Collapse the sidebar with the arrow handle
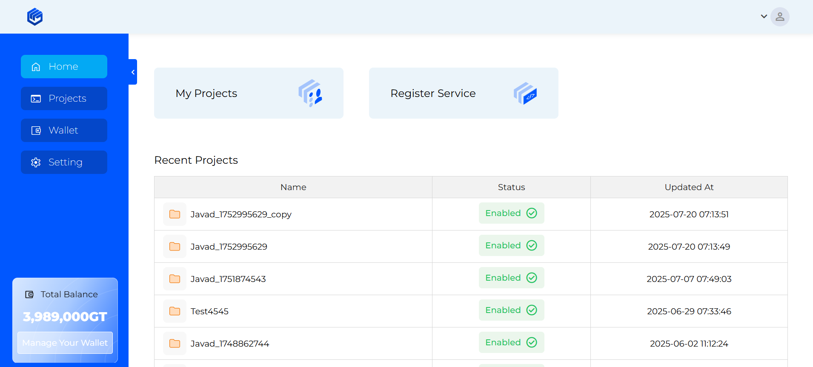This screenshot has height=367, width=813. coord(133,72)
